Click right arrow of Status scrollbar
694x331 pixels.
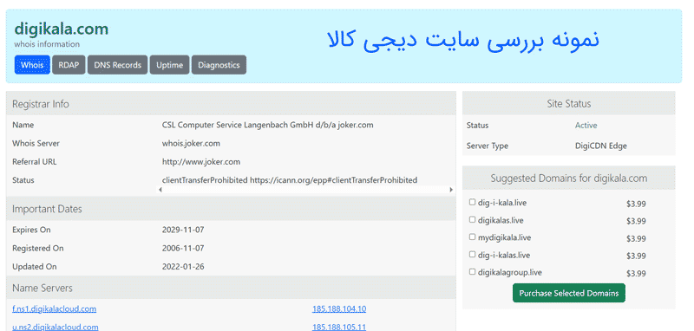click(451, 190)
